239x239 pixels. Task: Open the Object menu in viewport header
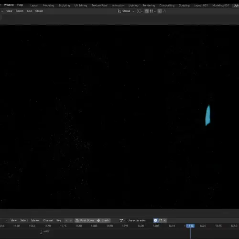coord(39,11)
